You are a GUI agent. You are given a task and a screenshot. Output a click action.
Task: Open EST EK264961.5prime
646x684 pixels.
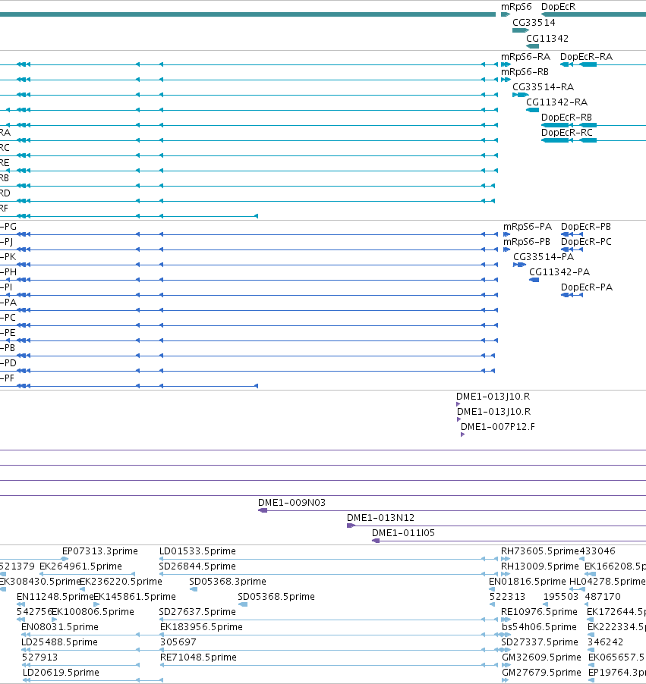87,574
